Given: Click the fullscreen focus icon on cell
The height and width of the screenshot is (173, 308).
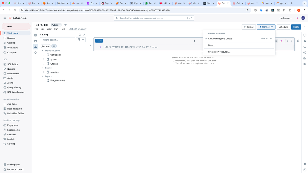Looking at the screenshot, I should [286, 41].
